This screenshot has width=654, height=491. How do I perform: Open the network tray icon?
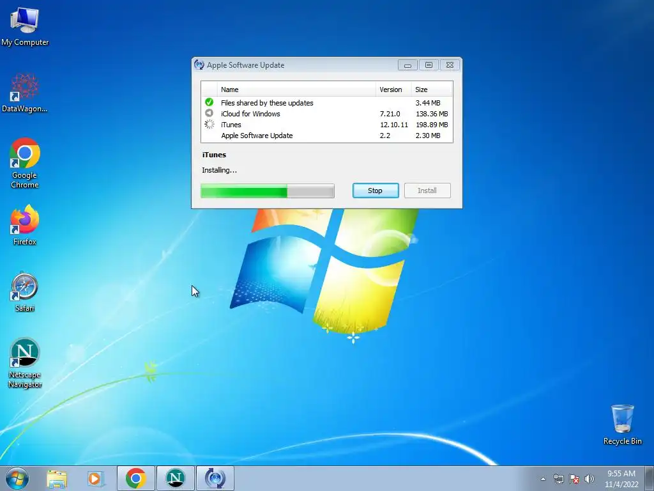coord(558,479)
